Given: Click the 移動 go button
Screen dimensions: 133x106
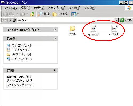Looking at the screenshot, I should click(x=126, y=20).
